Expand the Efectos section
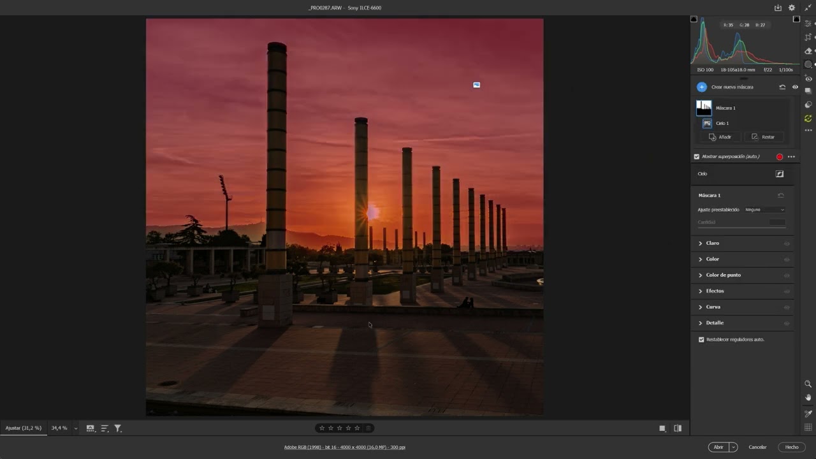This screenshot has width=816, height=459. (x=700, y=291)
